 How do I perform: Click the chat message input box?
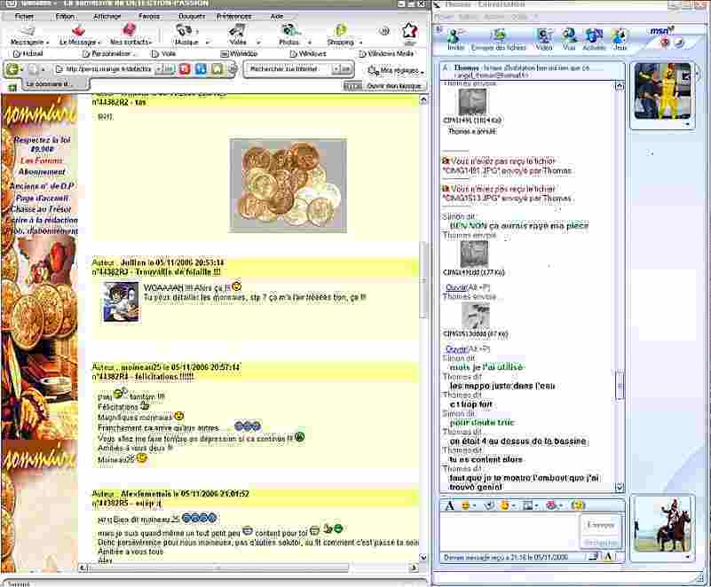click(x=510, y=532)
